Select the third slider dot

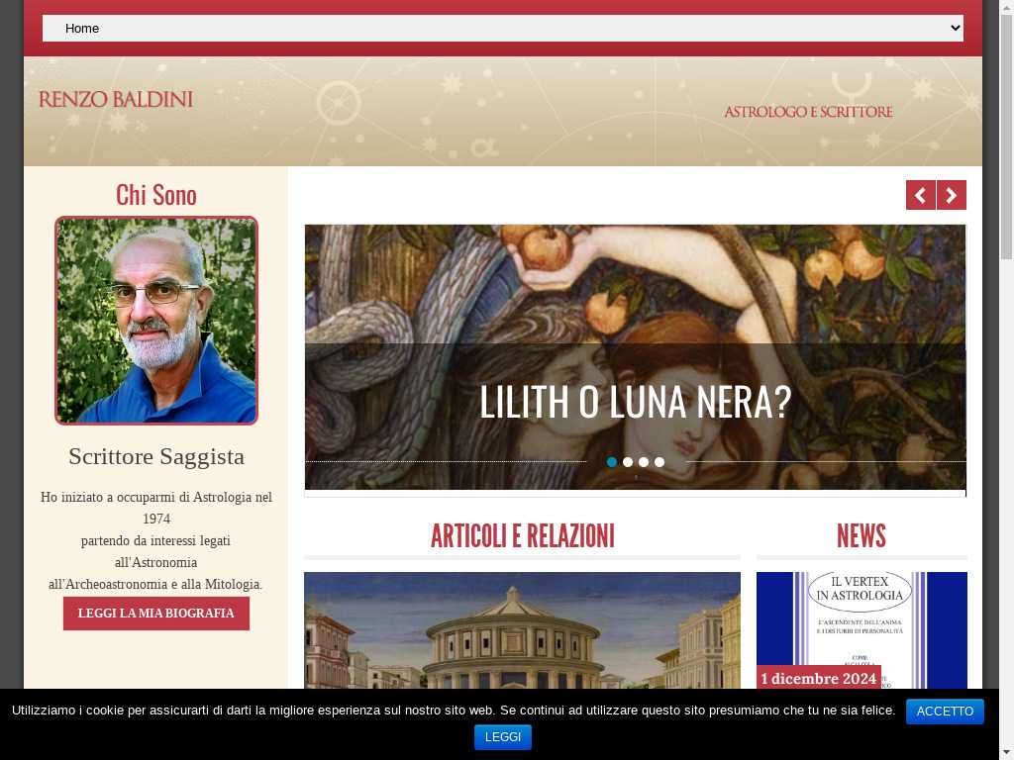[x=644, y=462]
